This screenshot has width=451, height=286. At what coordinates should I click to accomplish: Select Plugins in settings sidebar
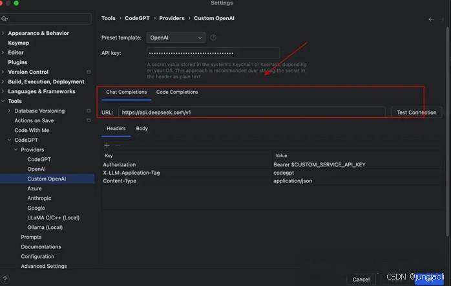17,62
